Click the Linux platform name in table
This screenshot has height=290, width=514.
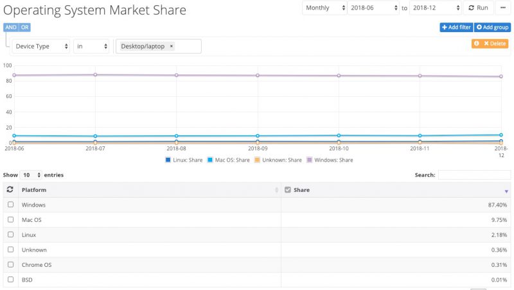(29, 235)
